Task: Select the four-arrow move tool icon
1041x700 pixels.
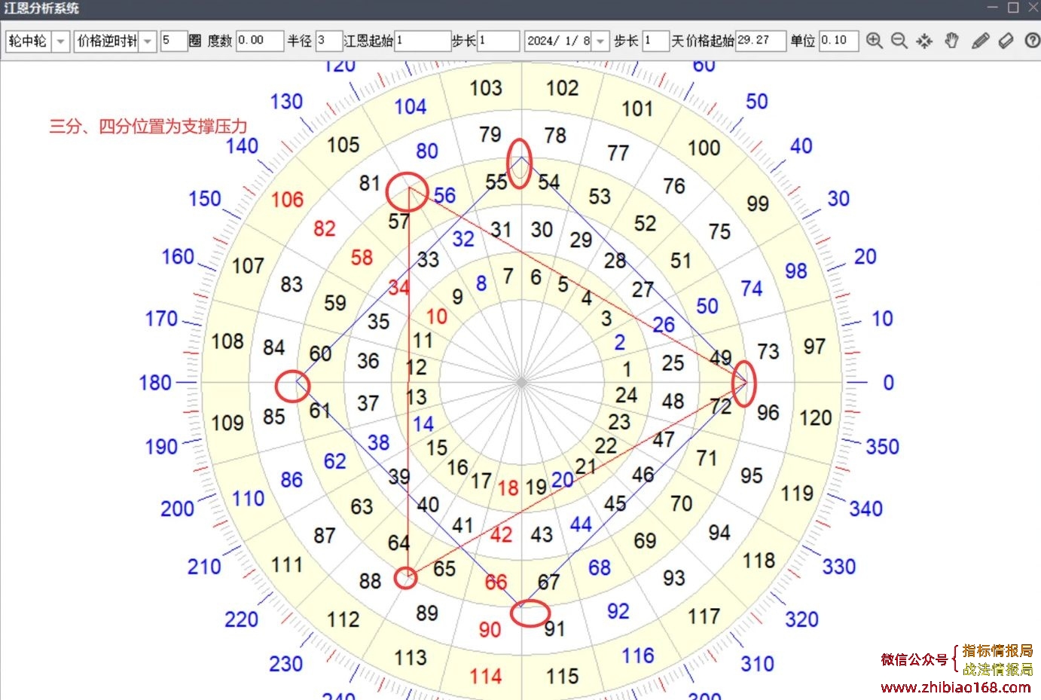Action: click(924, 41)
